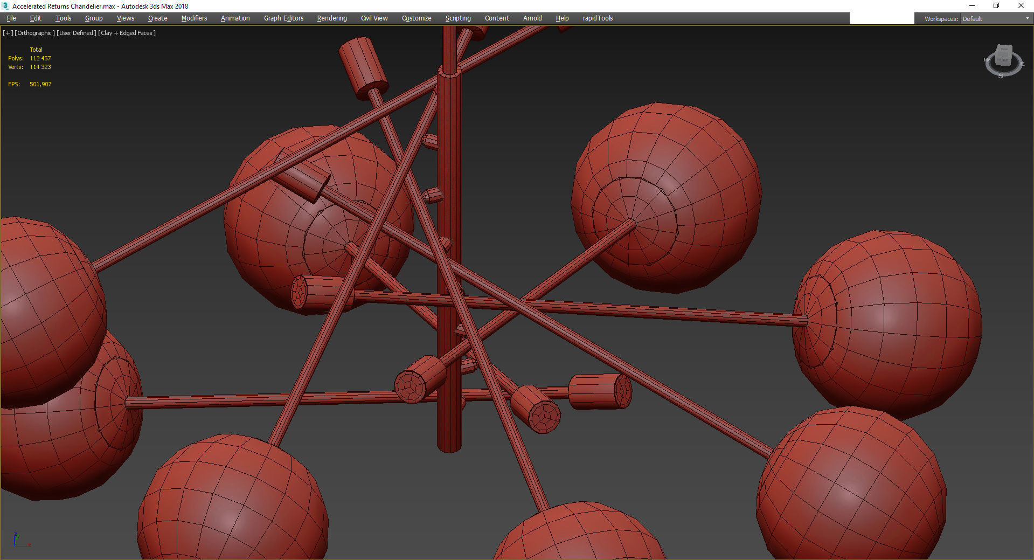Viewport: 1034px width, 560px height.
Task: Open the Customize menu
Action: 417,18
